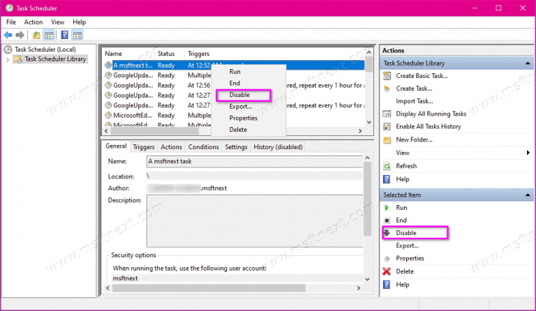The height and width of the screenshot is (311, 536).
Task: Click the Display All Running Tasks icon
Action: point(387,114)
